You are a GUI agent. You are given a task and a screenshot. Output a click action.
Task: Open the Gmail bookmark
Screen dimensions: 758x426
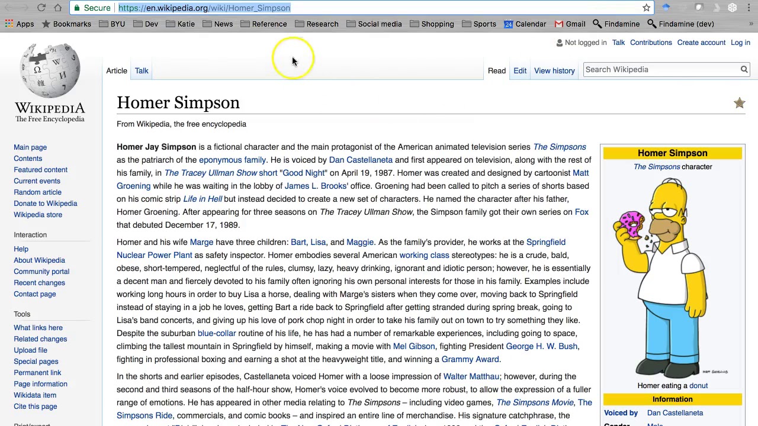[x=570, y=24]
